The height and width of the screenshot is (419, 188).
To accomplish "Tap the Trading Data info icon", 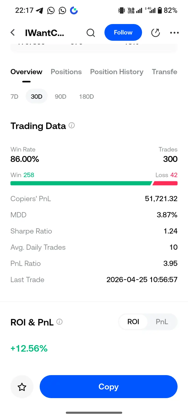I will pyautogui.click(x=72, y=126).
